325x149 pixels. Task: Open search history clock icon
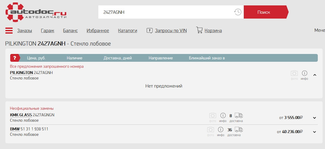(x=238, y=12)
